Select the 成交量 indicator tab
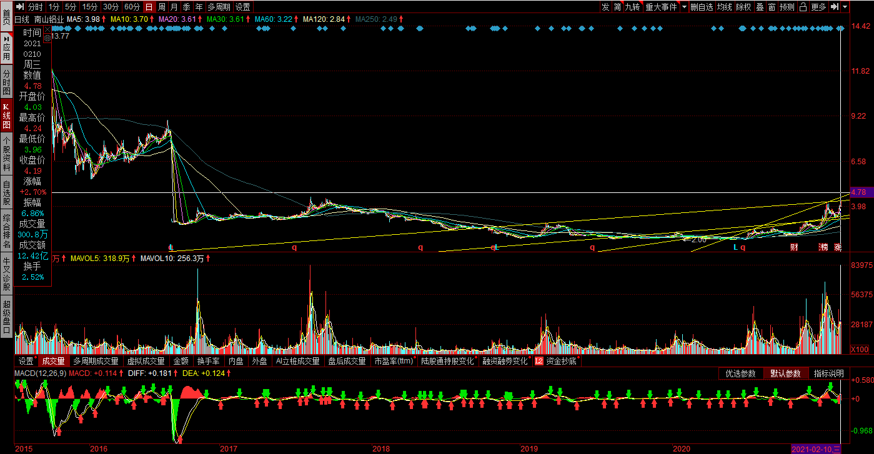This screenshot has width=874, height=454. (x=53, y=361)
